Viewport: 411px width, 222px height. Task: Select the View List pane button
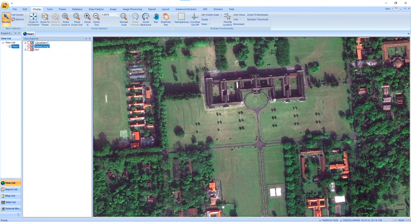pyautogui.click(x=10, y=183)
